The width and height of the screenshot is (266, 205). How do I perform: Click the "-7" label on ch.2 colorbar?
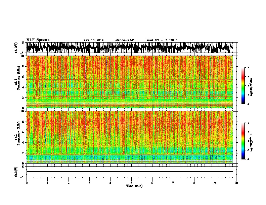tap(248, 159)
